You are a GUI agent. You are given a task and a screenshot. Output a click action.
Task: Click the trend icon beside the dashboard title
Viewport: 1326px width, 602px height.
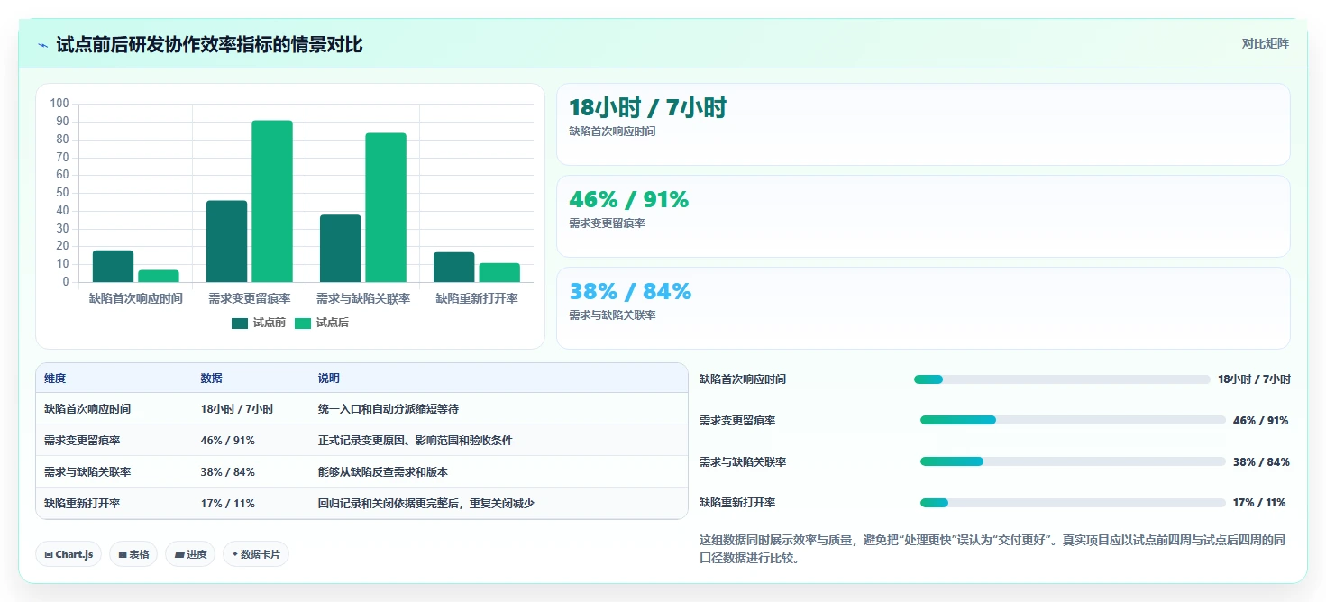click(42, 45)
